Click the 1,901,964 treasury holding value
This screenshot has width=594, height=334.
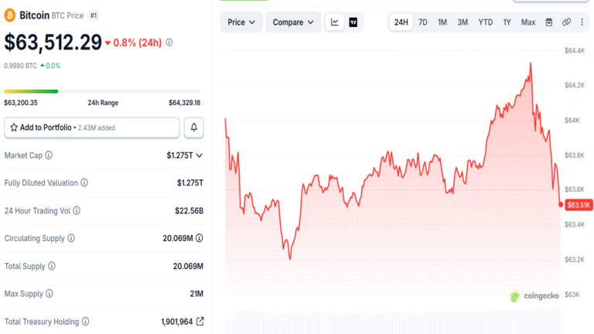(177, 322)
